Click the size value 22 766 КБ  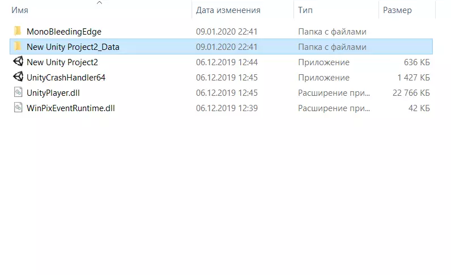411,93
